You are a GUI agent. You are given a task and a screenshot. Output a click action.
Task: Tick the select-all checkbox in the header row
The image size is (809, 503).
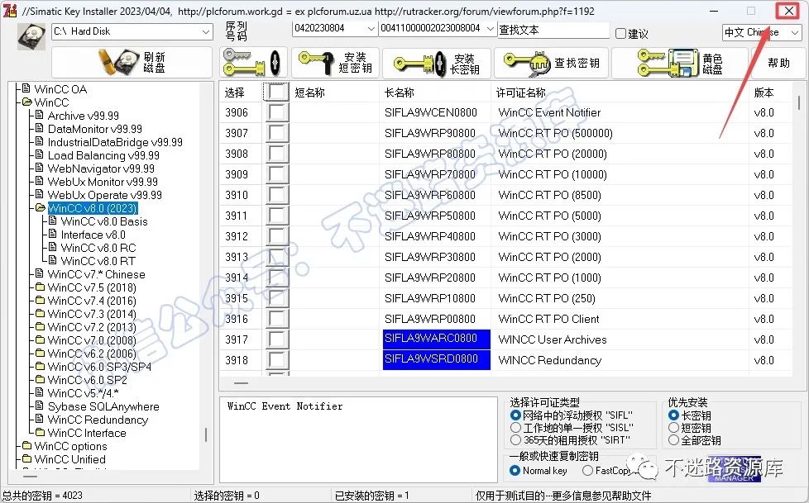276,92
